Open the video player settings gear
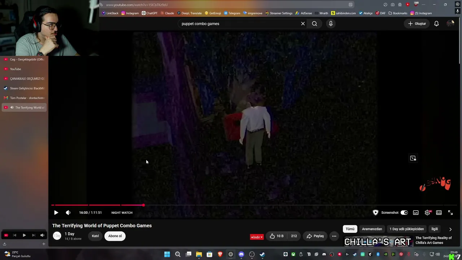 pos(427,213)
